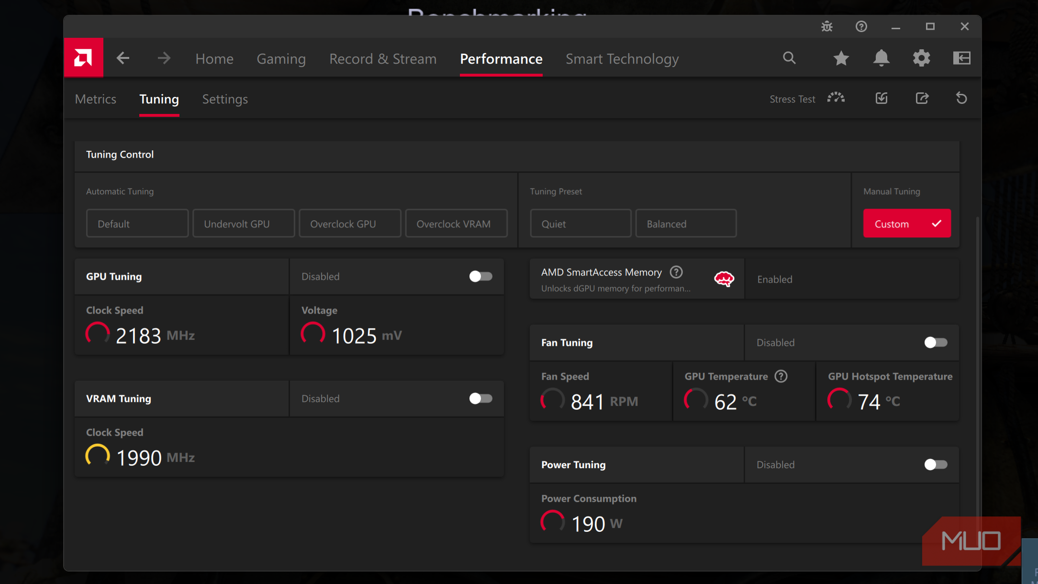
Task: Open SmartAccess Memory help icon
Action: coord(676,272)
